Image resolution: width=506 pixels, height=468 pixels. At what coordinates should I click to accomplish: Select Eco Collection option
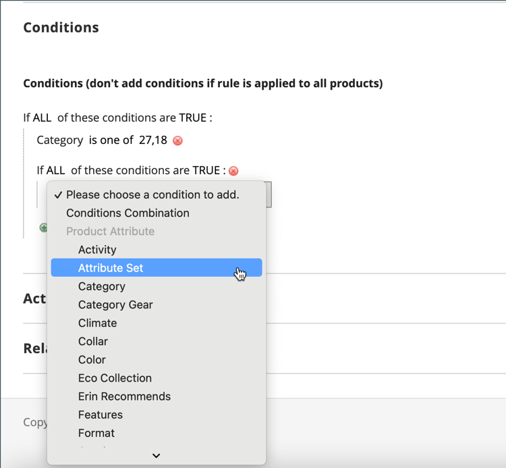[115, 378]
